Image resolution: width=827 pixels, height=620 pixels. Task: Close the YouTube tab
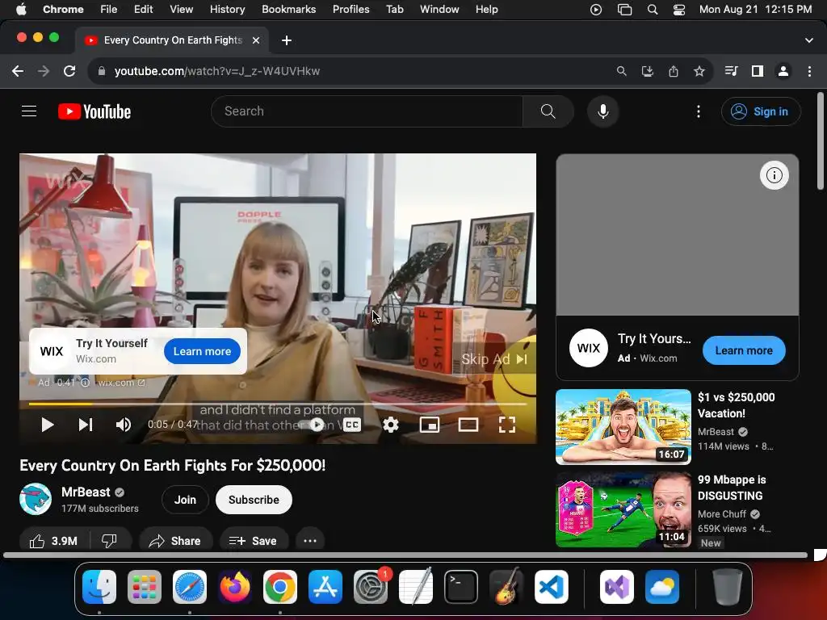point(256,40)
